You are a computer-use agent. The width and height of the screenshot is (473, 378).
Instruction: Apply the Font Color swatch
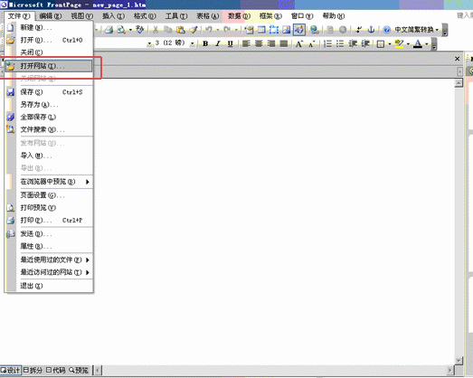click(x=418, y=43)
